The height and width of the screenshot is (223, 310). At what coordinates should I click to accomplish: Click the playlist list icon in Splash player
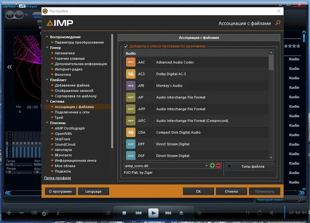pyautogui.click(x=34, y=213)
